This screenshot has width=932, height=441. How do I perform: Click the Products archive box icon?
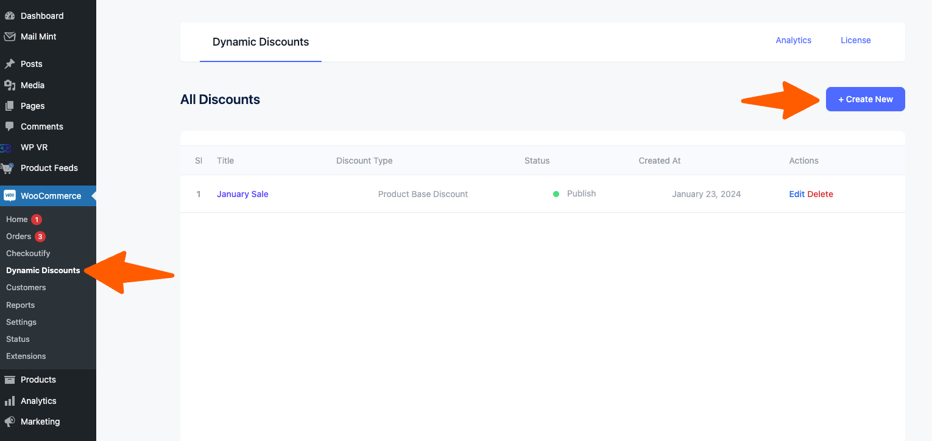(10, 380)
